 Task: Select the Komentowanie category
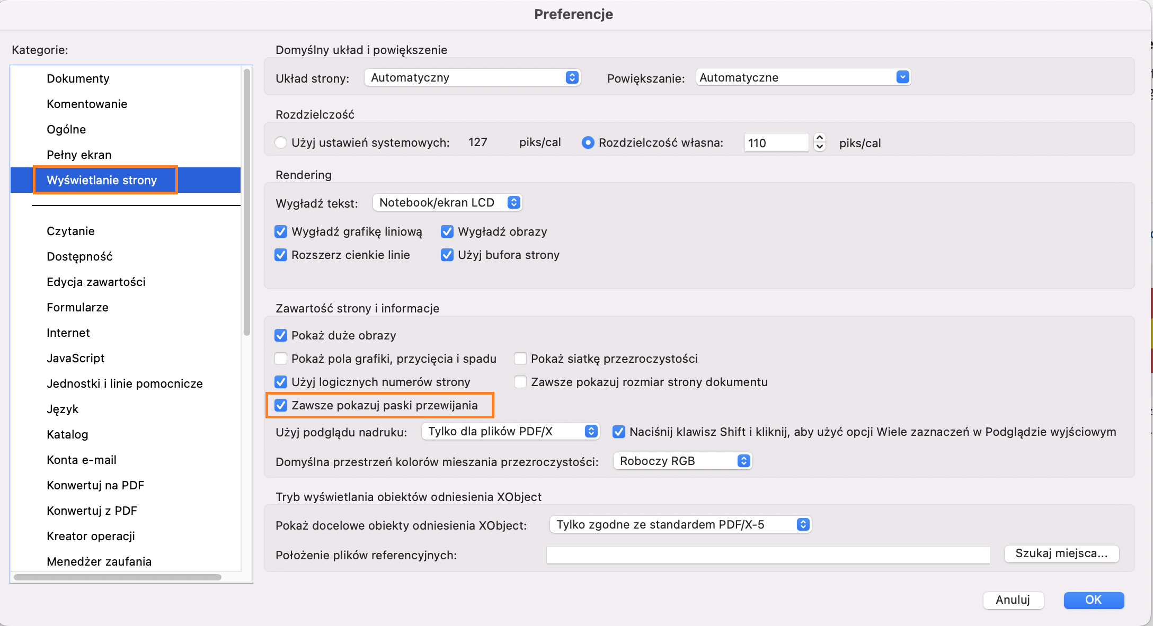(87, 104)
